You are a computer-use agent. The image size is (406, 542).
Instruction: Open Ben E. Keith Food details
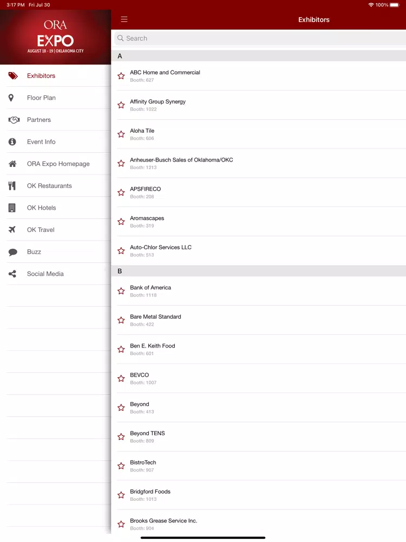pos(259,349)
